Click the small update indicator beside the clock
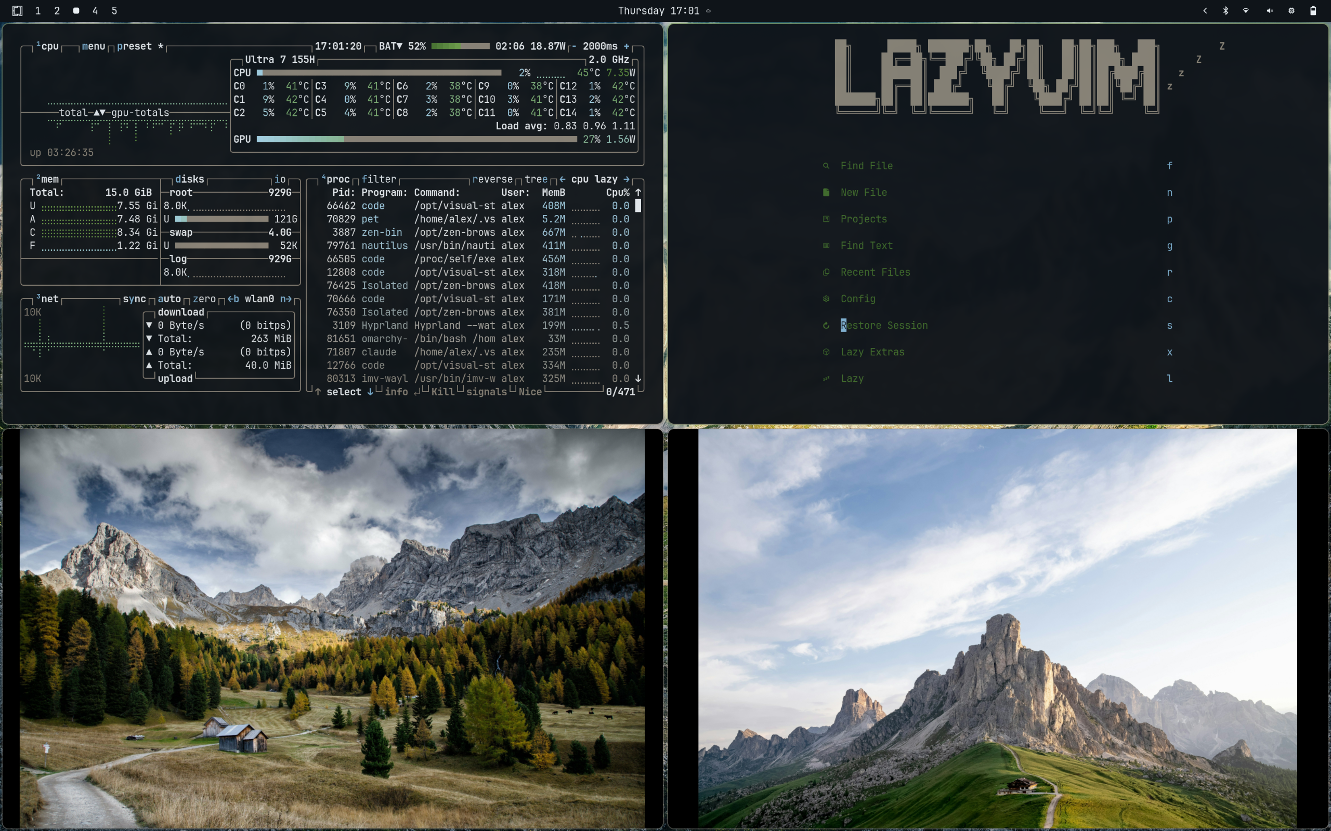Viewport: 1331px width, 831px height. 709,11
